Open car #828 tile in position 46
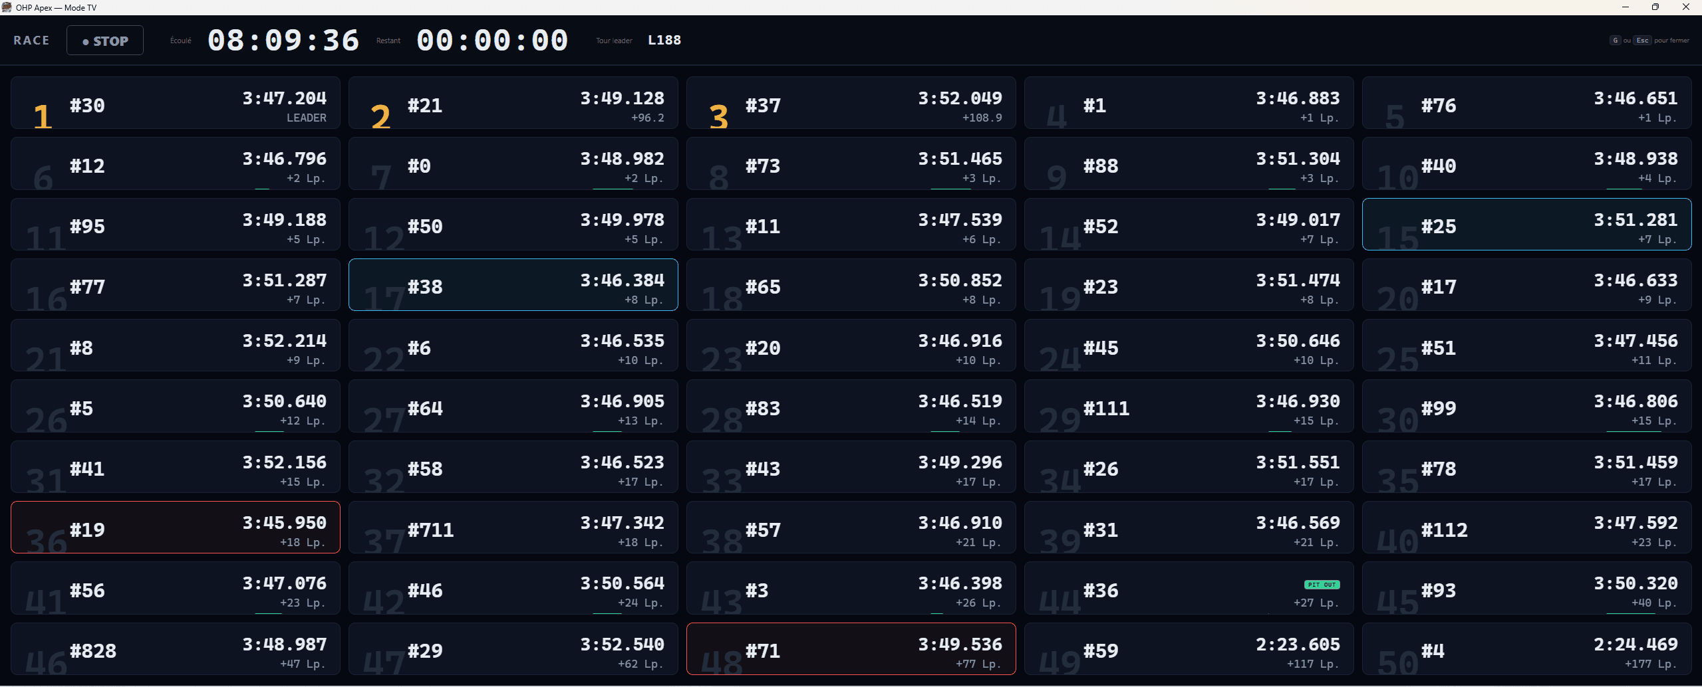This screenshot has height=687, width=1702. 176,649
